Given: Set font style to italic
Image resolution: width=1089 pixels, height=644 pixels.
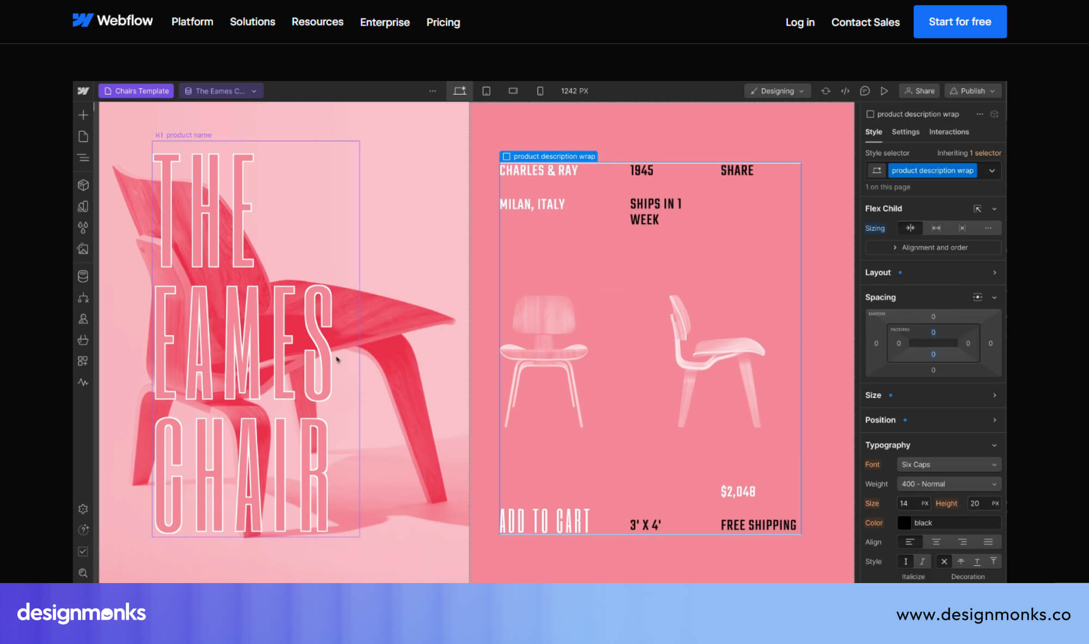Looking at the screenshot, I should tap(922, 561).
